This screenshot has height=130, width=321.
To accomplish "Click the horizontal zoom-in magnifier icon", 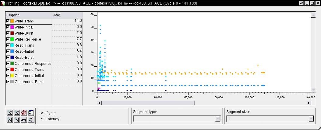I will [x=10, y=112].
